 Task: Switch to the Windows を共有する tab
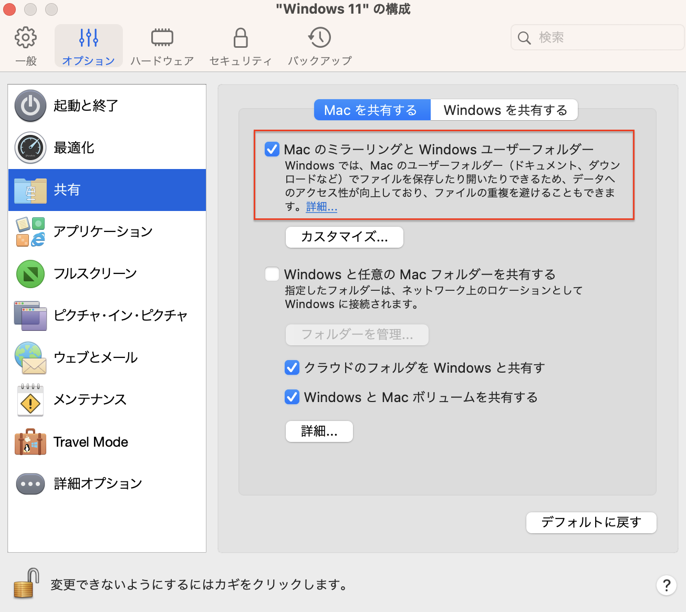click(505, 110)
